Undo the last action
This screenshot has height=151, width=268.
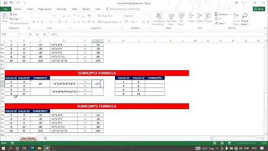(11, 3)
